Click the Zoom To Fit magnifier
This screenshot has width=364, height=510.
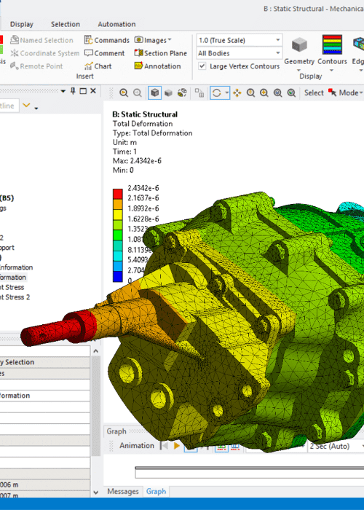[x=277, y=93]
